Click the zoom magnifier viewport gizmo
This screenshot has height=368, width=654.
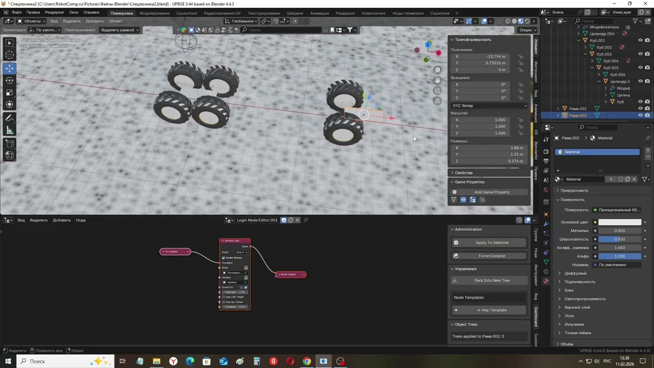click(x=437, y=70)
